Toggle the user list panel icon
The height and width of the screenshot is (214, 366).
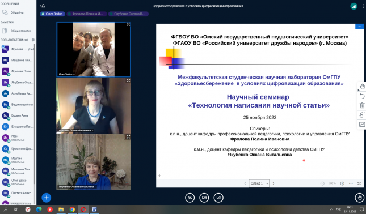click(43, 6)
